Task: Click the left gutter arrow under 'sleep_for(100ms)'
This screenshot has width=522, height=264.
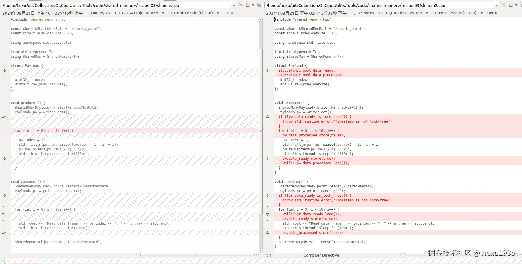Action: pos(4,233)
